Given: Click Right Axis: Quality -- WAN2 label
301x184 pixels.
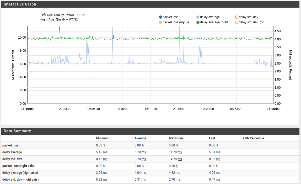Looking at the screenshot, I should coord(59,19).
